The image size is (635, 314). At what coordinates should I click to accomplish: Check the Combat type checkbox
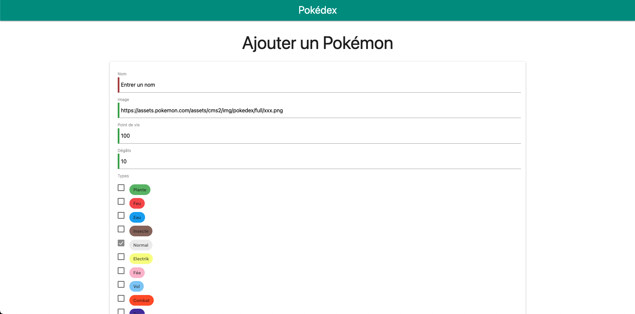121,298
